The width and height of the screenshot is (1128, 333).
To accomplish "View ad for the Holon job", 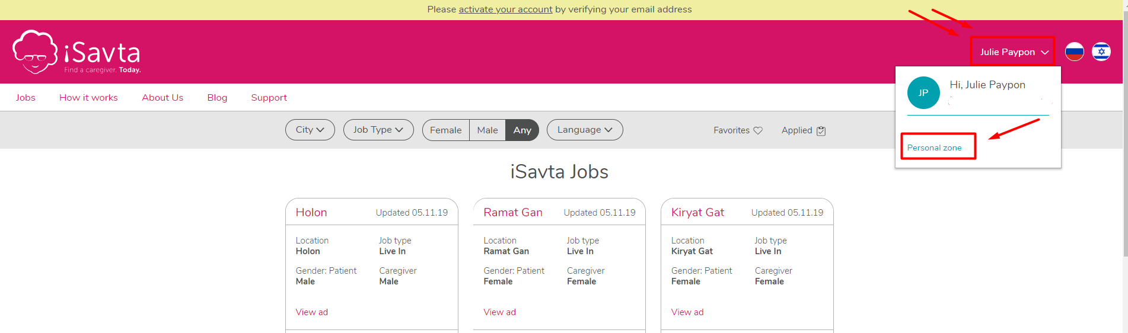I will coord(311,312).
